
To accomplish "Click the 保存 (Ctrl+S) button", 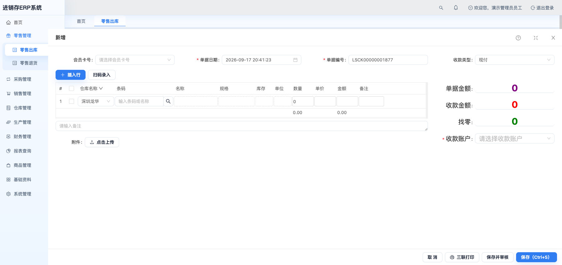I will tap(536, 257).
